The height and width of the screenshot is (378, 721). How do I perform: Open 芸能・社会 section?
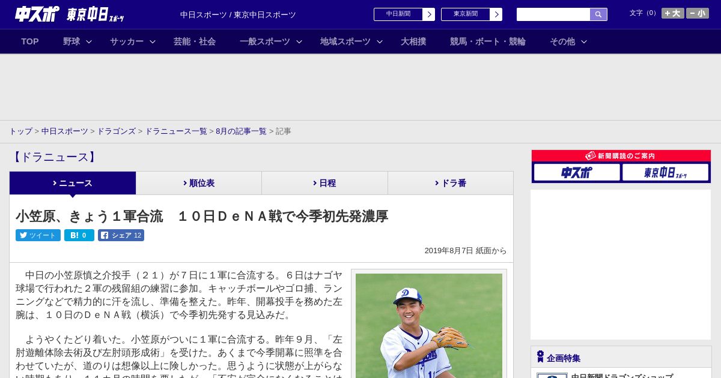(195, 41)
